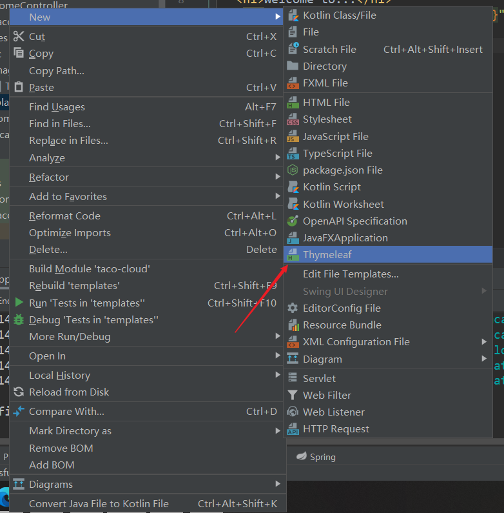Select Convert Java File to Kotlin File
Viewport: 504px width, 513px height.
(x=146, y=503)
